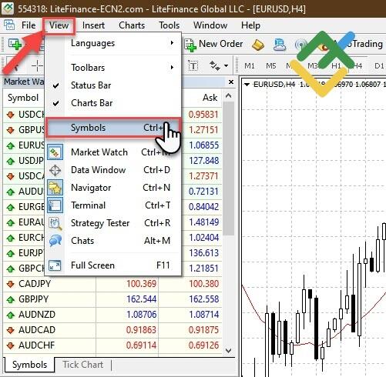Open arrows tool dropdown arrow

pyautogui.click(x=226, y=66)
